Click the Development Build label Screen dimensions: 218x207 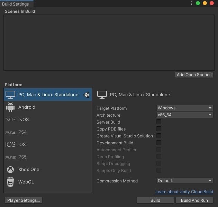pyautogui.click(x=115, y=143)
